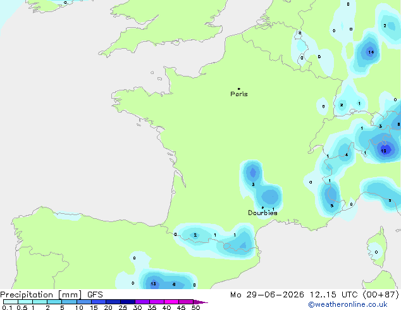Click the '13' precipitation value over Spain
The height and width of the screenshot is (310, 401).
click(153, 283)
